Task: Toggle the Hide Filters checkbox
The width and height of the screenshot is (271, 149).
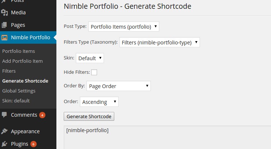Action: tap(94, 72)
